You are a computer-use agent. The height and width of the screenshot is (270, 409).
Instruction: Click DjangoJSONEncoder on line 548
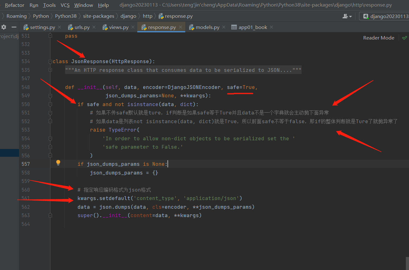point(194,87)
